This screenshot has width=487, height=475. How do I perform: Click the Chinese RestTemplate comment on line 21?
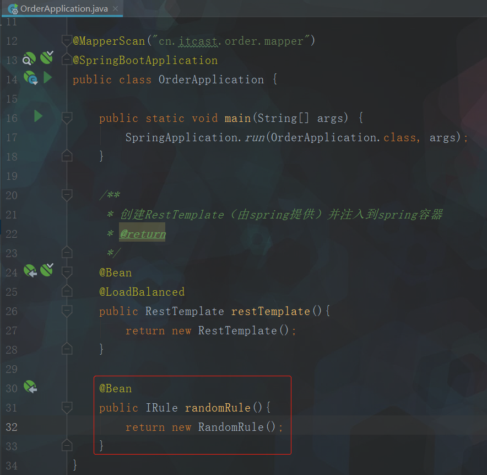[x=281, y=215]
